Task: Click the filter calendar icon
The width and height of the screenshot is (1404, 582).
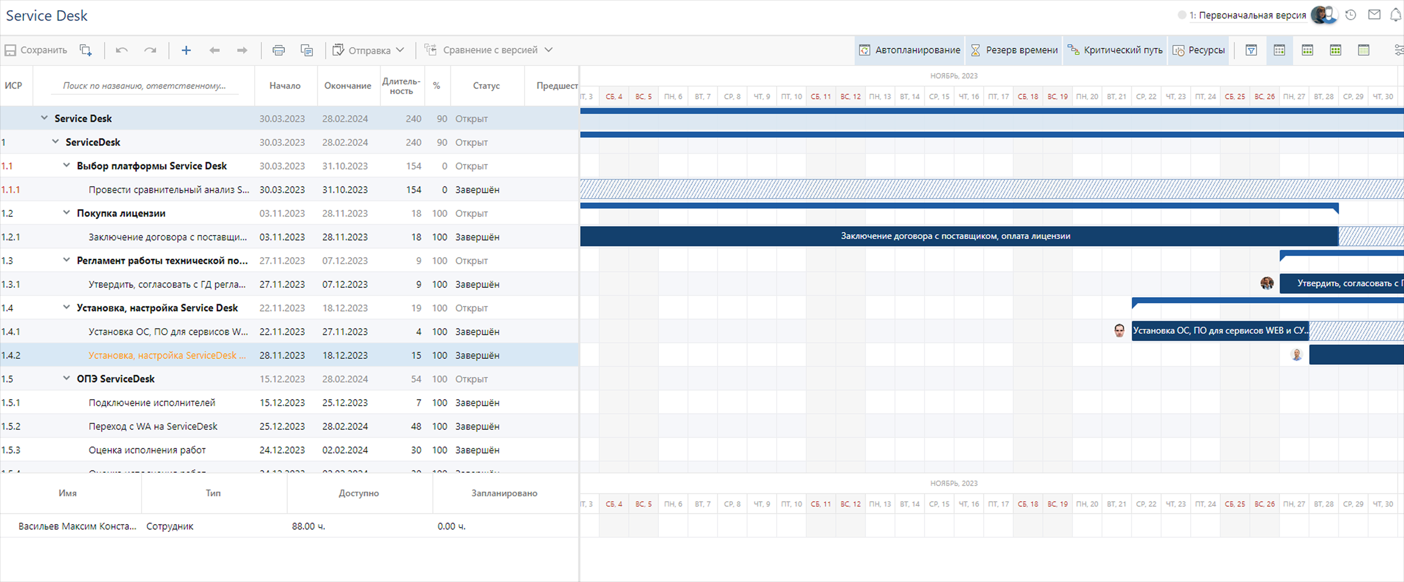Action: (x=1251, y=50)
